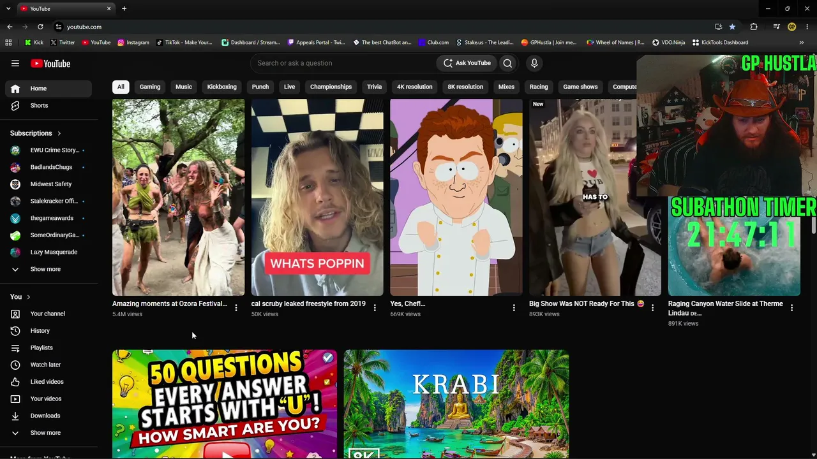Open the Lazy Masquerade subscription
Image resolution: width=817 pixels, height=459 pixels.
[x=49, y=252]
